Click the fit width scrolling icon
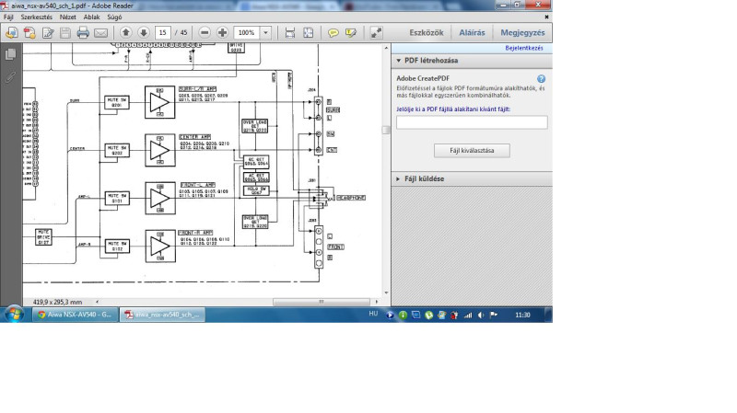The height and width of the screenshot is (413, 737). point(290,32)
